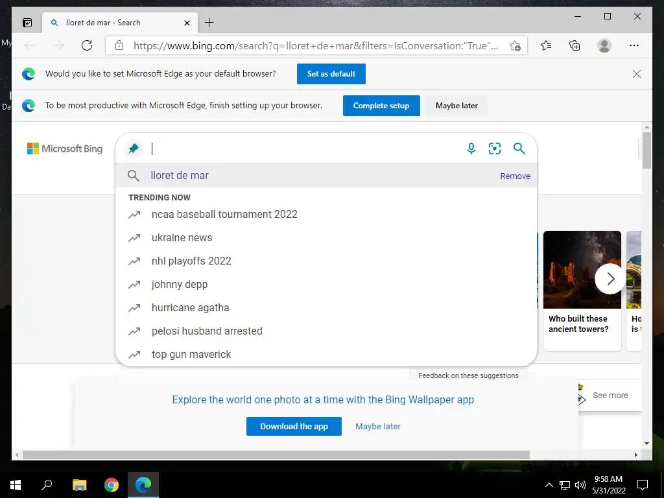This screenshot has width=664, height=498.
Task: Select the lloret de mar history suggestion
Action: (x=326, y=175)
